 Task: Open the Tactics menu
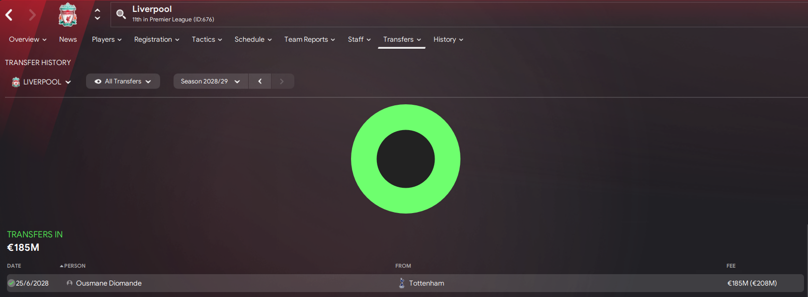[x=207, y=39]
